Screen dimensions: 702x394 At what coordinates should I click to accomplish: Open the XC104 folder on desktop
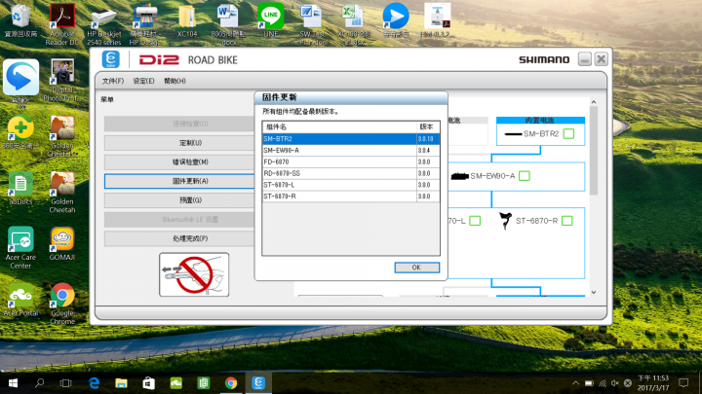(187, 21)
